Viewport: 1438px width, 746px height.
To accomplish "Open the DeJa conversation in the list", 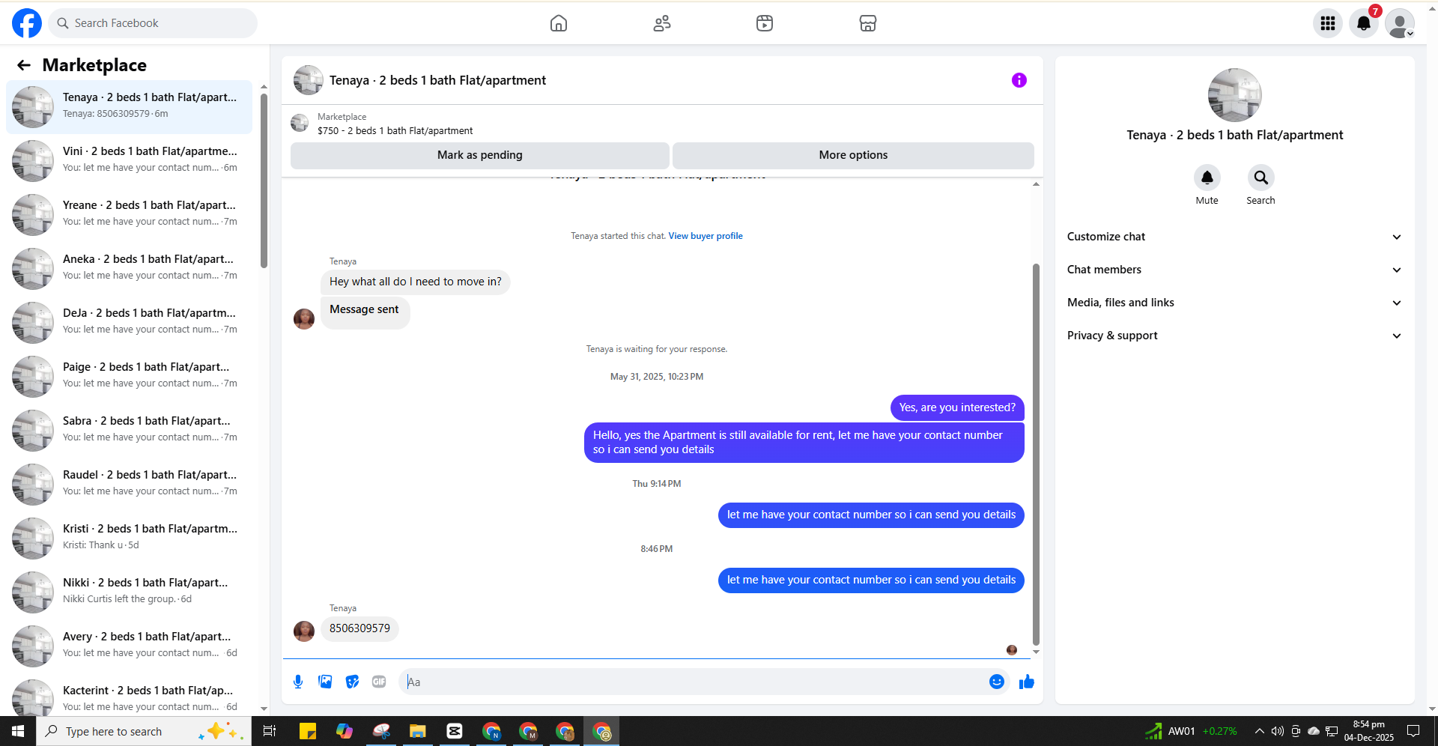I will click(x=130, y=323).
